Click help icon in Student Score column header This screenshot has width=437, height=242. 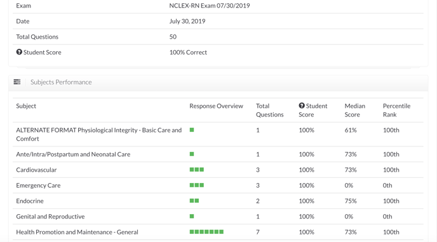coord(302,106)
